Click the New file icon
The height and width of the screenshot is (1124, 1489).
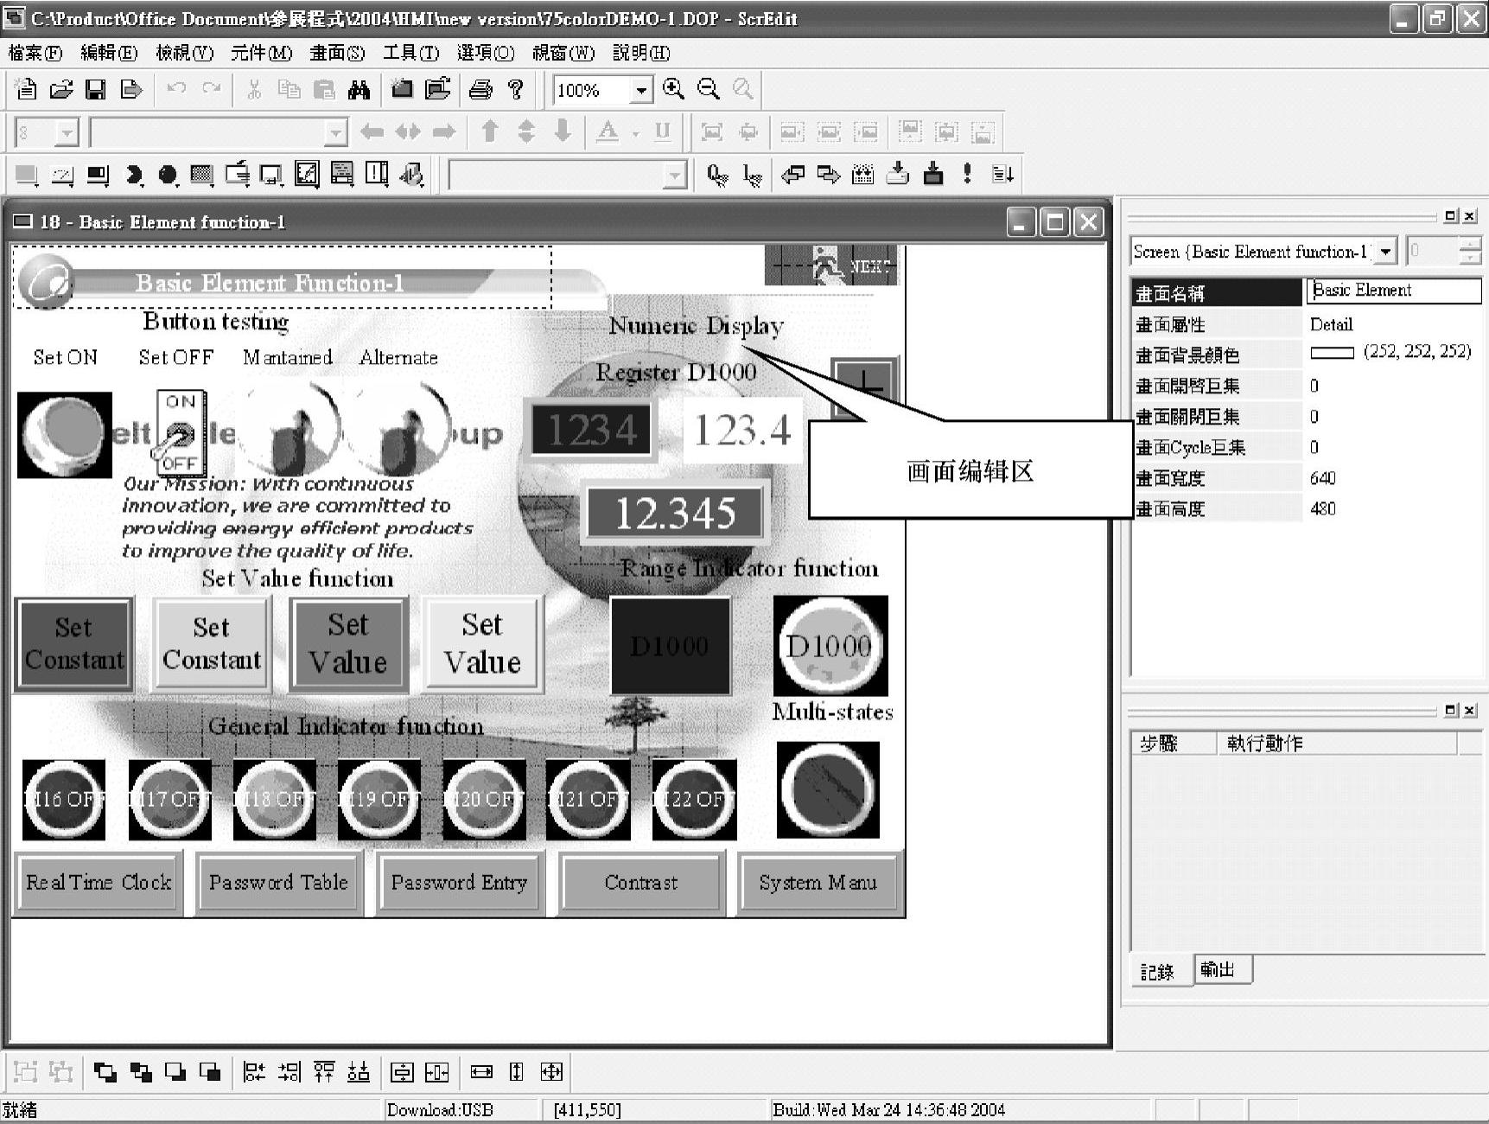coord(26,89)
